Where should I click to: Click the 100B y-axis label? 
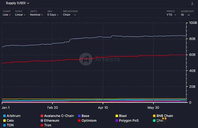pyautogui.click(x=193, y=23)
